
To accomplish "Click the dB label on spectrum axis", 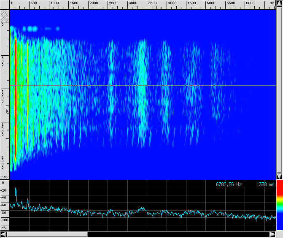I will coord(4,227).
